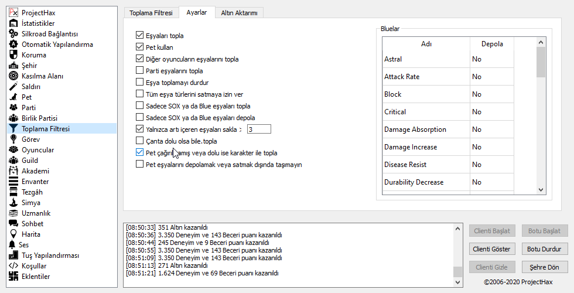Image resolution: width=574 pixels, height=293 pixels.
Task: Open the Altın Aktarımı tab
Action: pyautogui.click(x=238, y=12)
